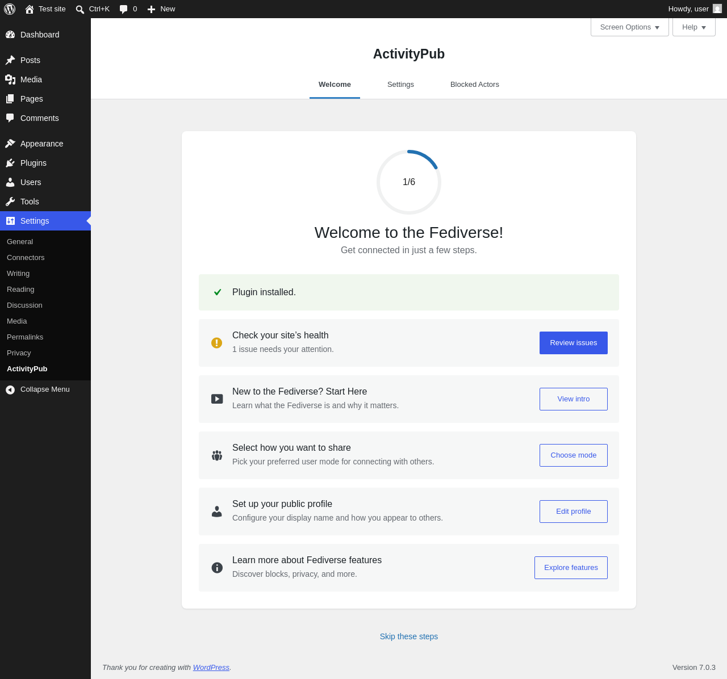Viewport: 727px width, 679px height.
Task: Click the Skip these steps link
Action: tap(409, 636)
